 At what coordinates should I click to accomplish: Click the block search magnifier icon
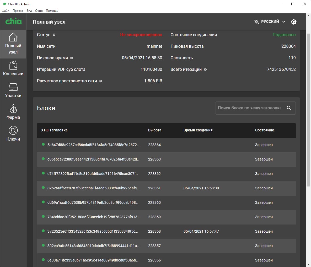(x=289, y=108)
